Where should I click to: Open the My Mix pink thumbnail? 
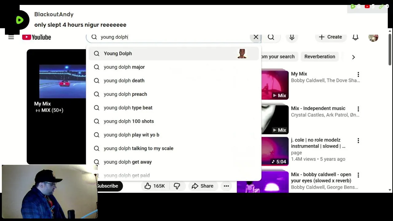click(x=275, y=85)
